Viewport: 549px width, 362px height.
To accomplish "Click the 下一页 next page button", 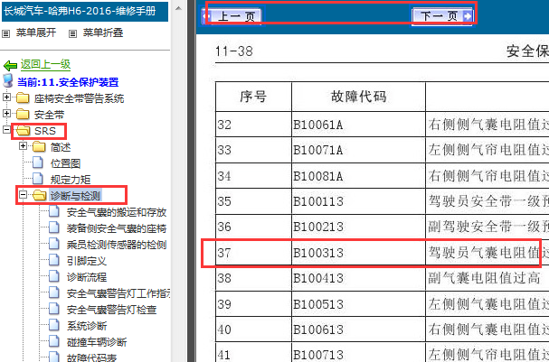I will 442,16.
